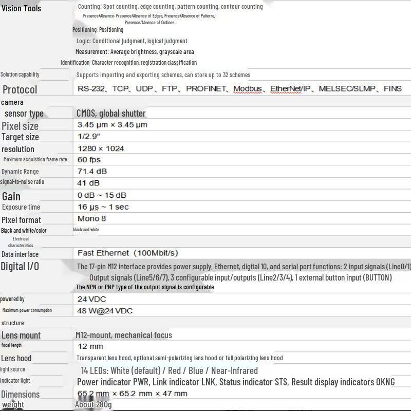
Task: Select 'The NPN or PNP type' line
Action: 145,287
